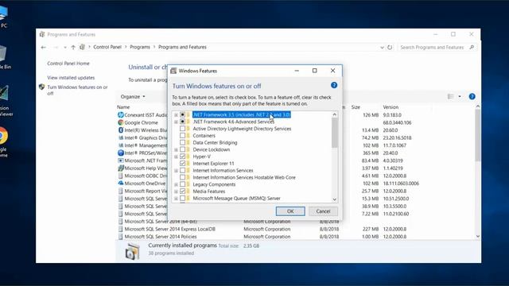Sort by the Version column header
This screenshot has height=286, width=509.
pyautogui.click(x=390, y=107)
